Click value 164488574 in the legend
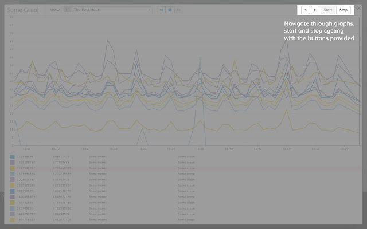Screen dimensions: 367x229 click(61, 214)
